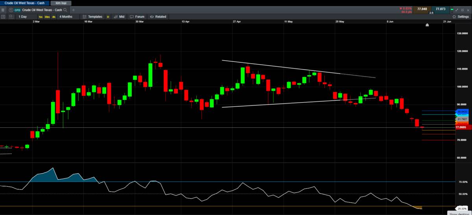472x215 pixels.
Task: Click the chart scroll-to-latest marker
Action: [x=428, y=25]
